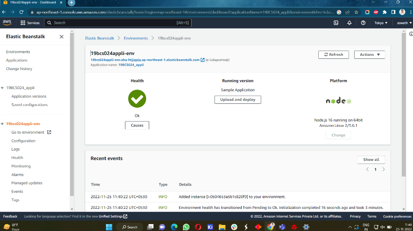Image resolution: width=413 pixels, height=231 pixels.
Task: Open the Tokyo region dropdown
Action: tap(381, 23)
